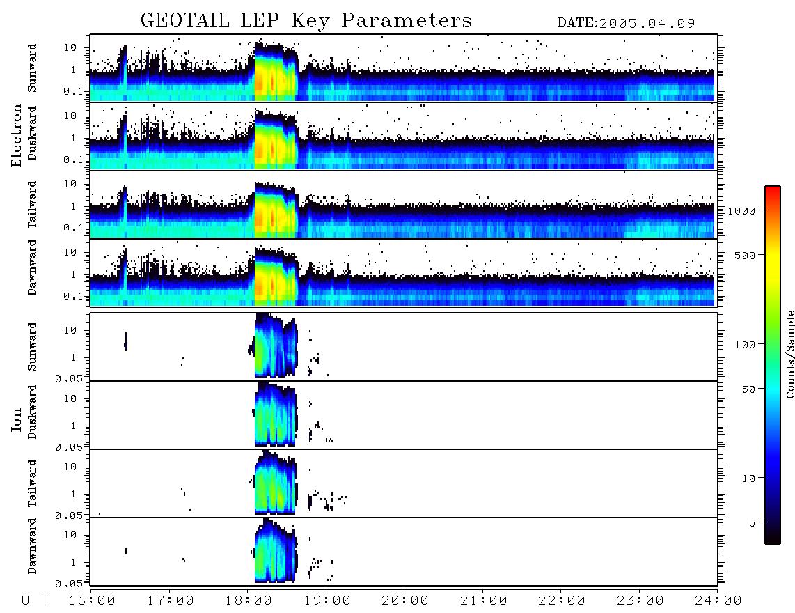Click the '0.05' tick of Ion Sunward panel

[x=69, y=379]
